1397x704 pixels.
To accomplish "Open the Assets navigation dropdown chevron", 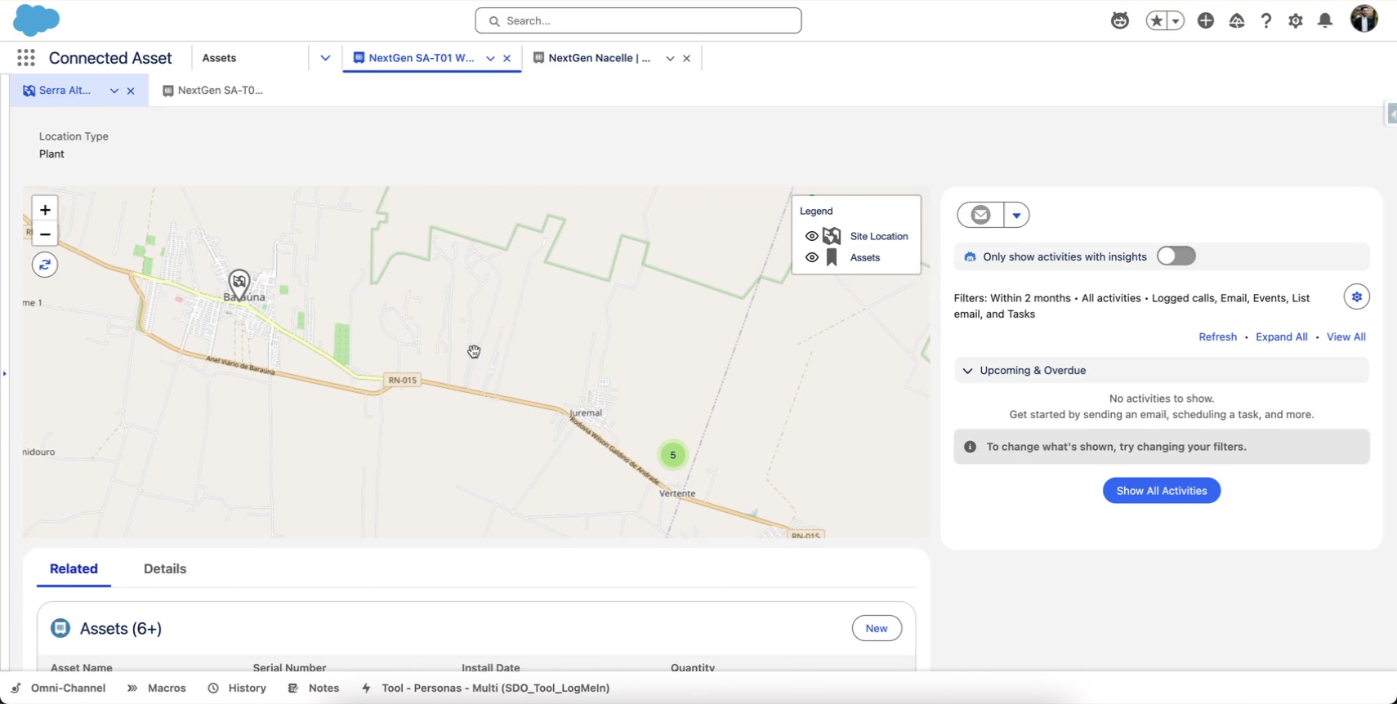I will (x=325, y=58).
